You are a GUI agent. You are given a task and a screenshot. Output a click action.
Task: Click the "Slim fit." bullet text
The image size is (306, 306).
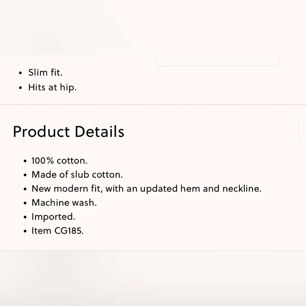click(45, 72)
